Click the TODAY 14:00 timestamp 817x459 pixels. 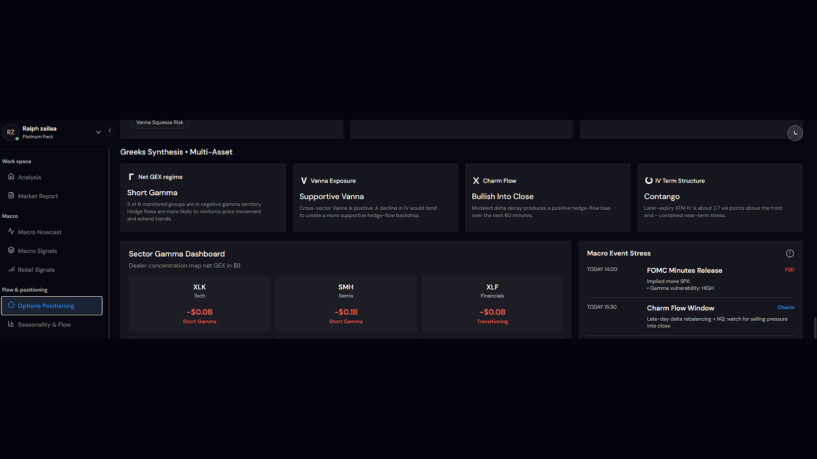coord(602,269)
